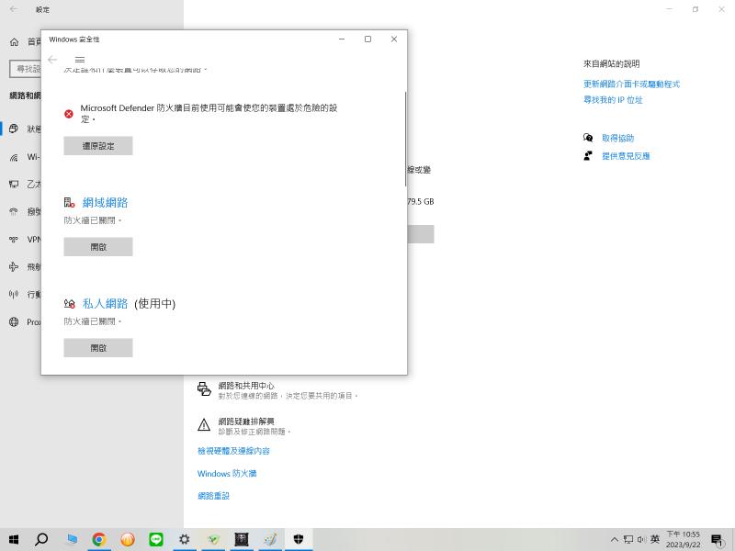735x551 pixels.
Task: Open the 私人網路 link
Action: point(105,304)
